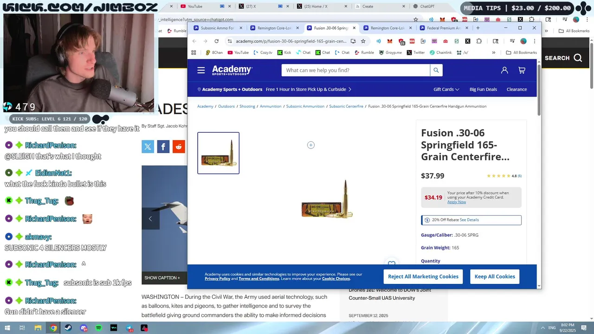The width and height of the screenshot is (594, 334).
Task: Show more bookmarks with the double chevron
Action: 494,52
